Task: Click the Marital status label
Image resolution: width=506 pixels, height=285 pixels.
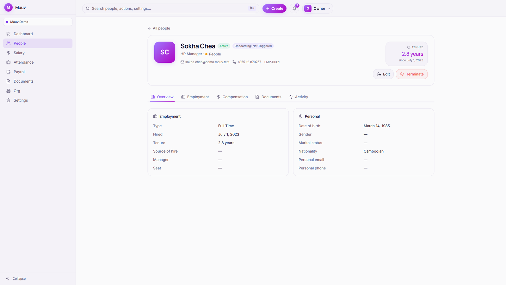Action: pos(310,143)
